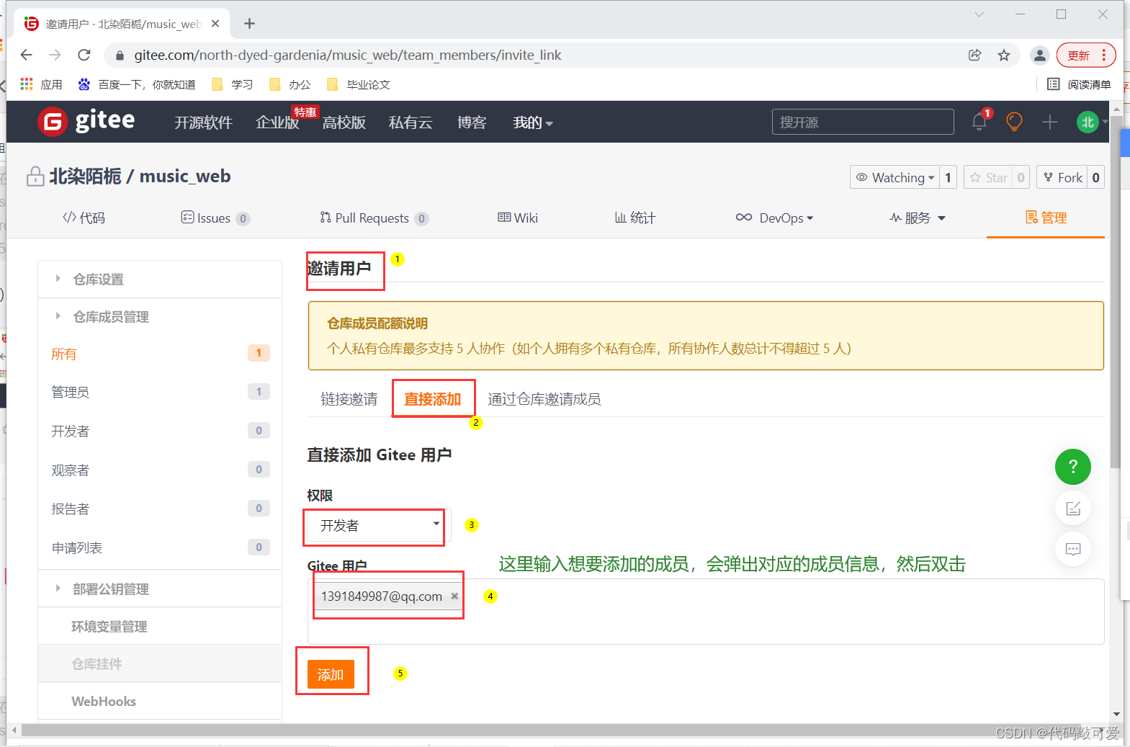The width and height of the screenshot is (1130, 747).
Task: Select 所有 members in sidebar
Action: [x=160, y=354]
